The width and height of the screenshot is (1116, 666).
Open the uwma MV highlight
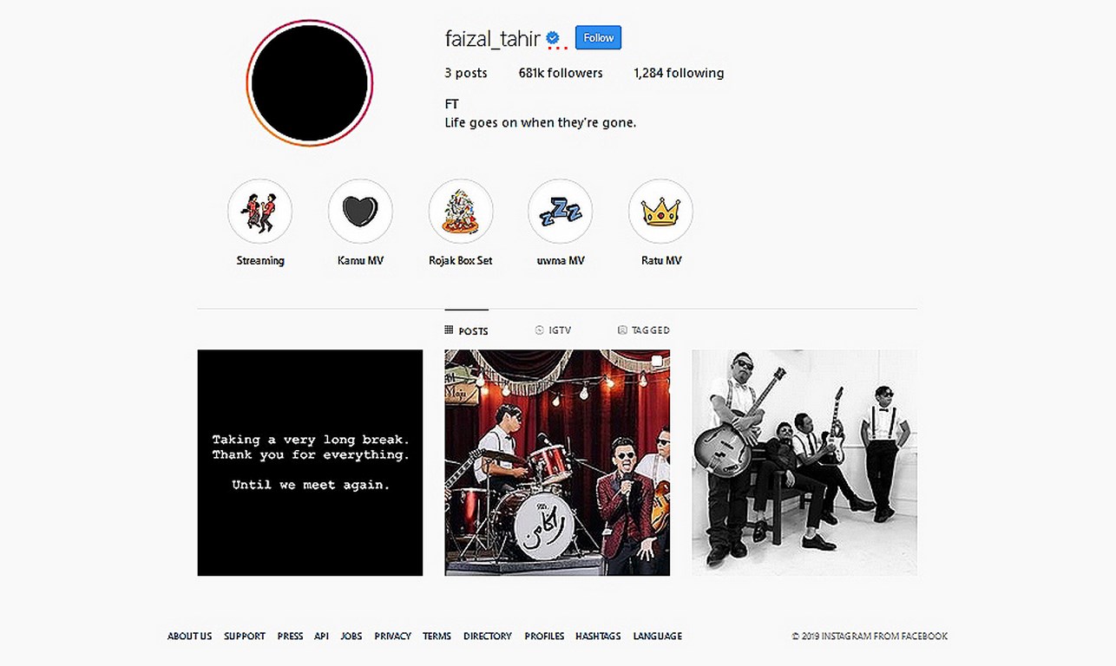pos(561,212)
